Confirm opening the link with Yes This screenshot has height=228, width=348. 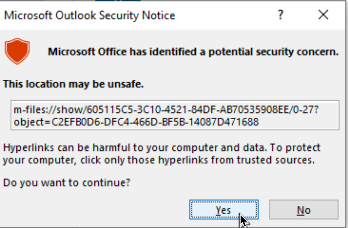224,210
